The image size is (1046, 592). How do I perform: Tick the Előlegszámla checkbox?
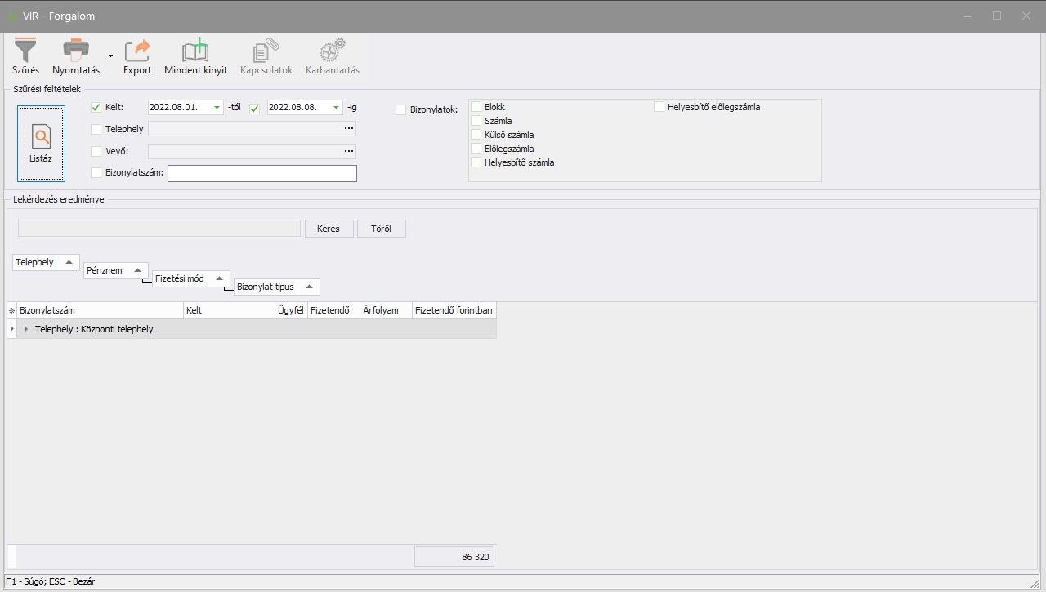click(x=476, y=149)
